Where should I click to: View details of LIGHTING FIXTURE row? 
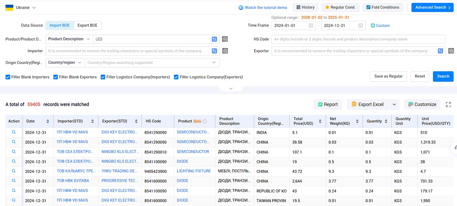pyautogui.click(x=14, y=171)
